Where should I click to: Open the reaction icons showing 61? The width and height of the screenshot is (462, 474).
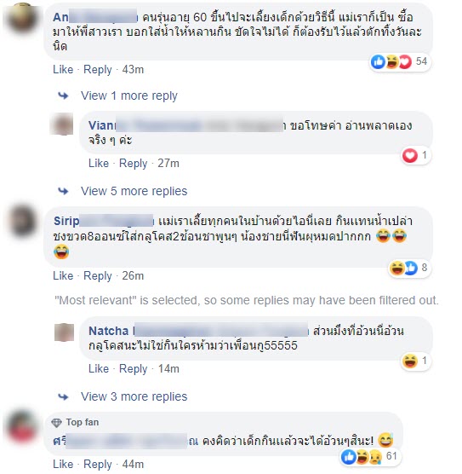[x=370, y=456]
